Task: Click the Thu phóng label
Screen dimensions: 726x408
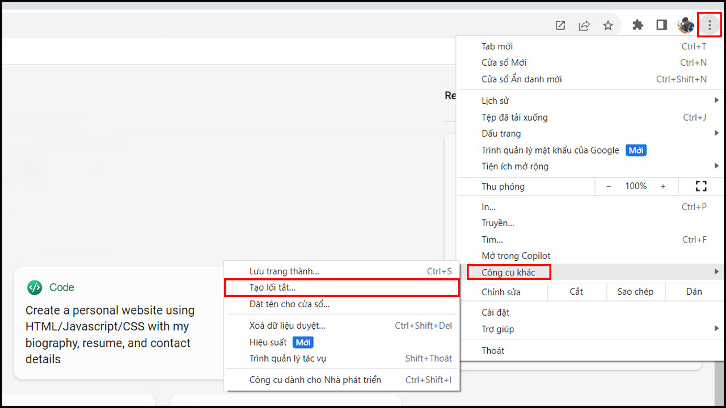Action: [x=503, y=186]
